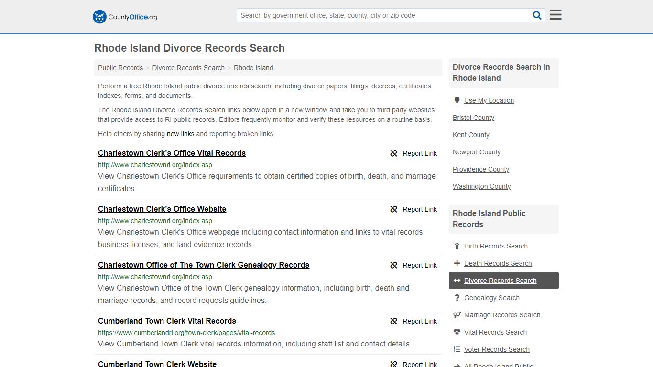This screenshot has width=653, height=367.
Task: Open Public Records breadcrumb
Action: 120,68
